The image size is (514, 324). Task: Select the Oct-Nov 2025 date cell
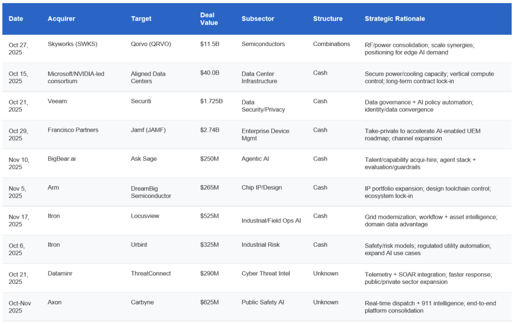click(20, 307)
